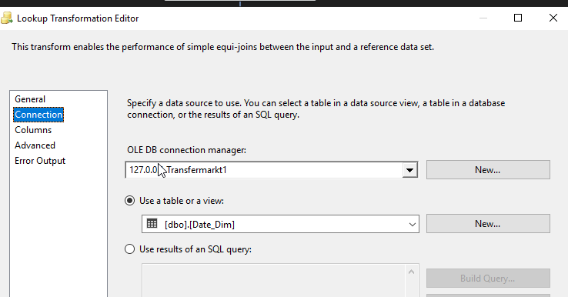Minimize the editor window

coord(483,18)
